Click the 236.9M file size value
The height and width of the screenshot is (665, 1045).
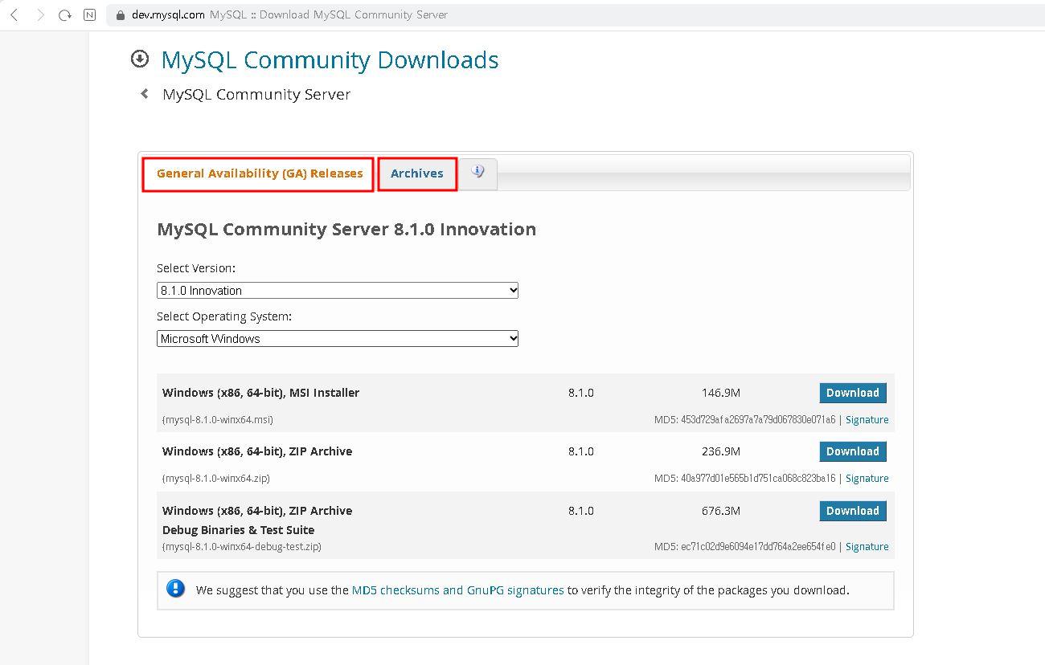[x=721, y=451]
